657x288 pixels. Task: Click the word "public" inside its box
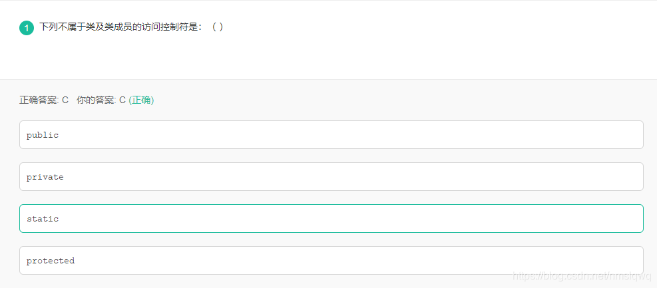click(43, 135)
